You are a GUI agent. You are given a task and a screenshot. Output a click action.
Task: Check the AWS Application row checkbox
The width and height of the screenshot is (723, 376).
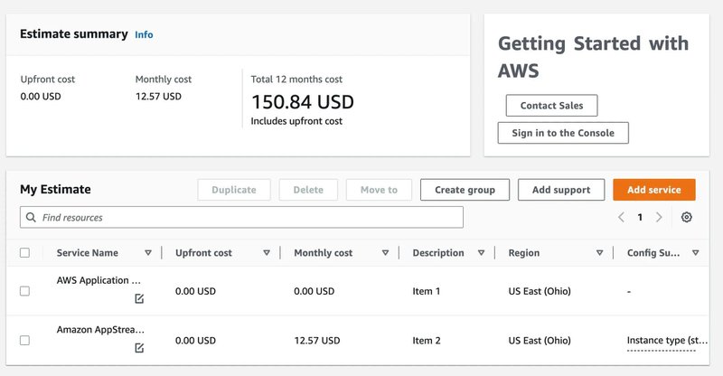point(24,291)
